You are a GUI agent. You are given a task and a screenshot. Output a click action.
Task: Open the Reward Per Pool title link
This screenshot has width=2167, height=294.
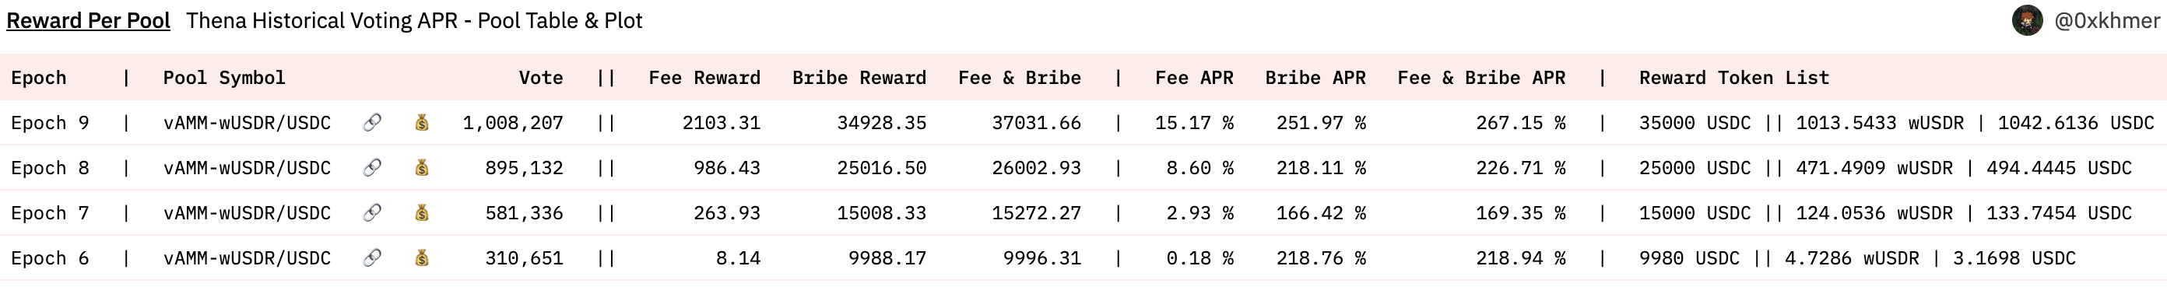[88, 20]
